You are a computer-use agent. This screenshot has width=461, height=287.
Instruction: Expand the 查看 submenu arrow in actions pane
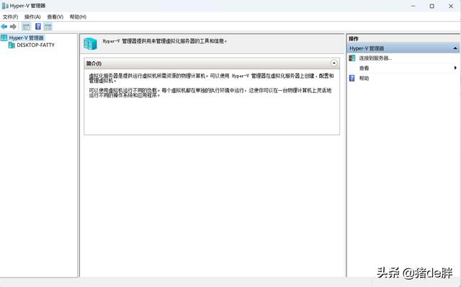click(x=455, y=68)
